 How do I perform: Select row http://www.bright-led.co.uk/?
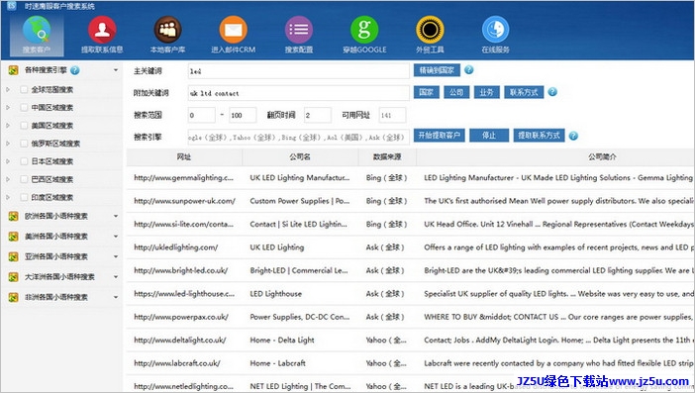click(411, 270)
